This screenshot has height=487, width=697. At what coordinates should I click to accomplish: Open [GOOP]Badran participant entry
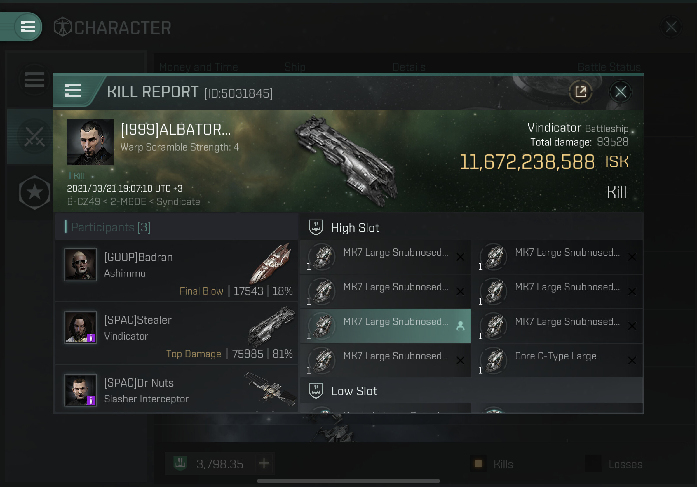click(x=176, y=271)
